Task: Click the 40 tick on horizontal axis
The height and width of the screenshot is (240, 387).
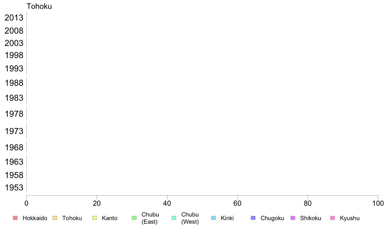Action: click(167, 203)
